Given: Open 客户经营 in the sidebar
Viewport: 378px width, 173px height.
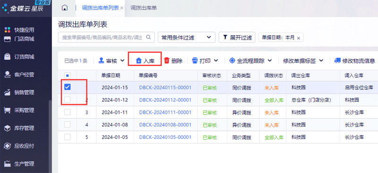Looking at the screenshot, I should (x=24, y=74).
